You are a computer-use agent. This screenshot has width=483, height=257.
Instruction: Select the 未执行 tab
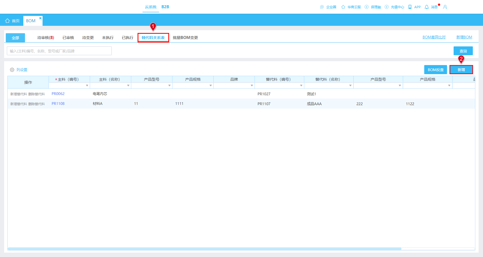point(108,38)
